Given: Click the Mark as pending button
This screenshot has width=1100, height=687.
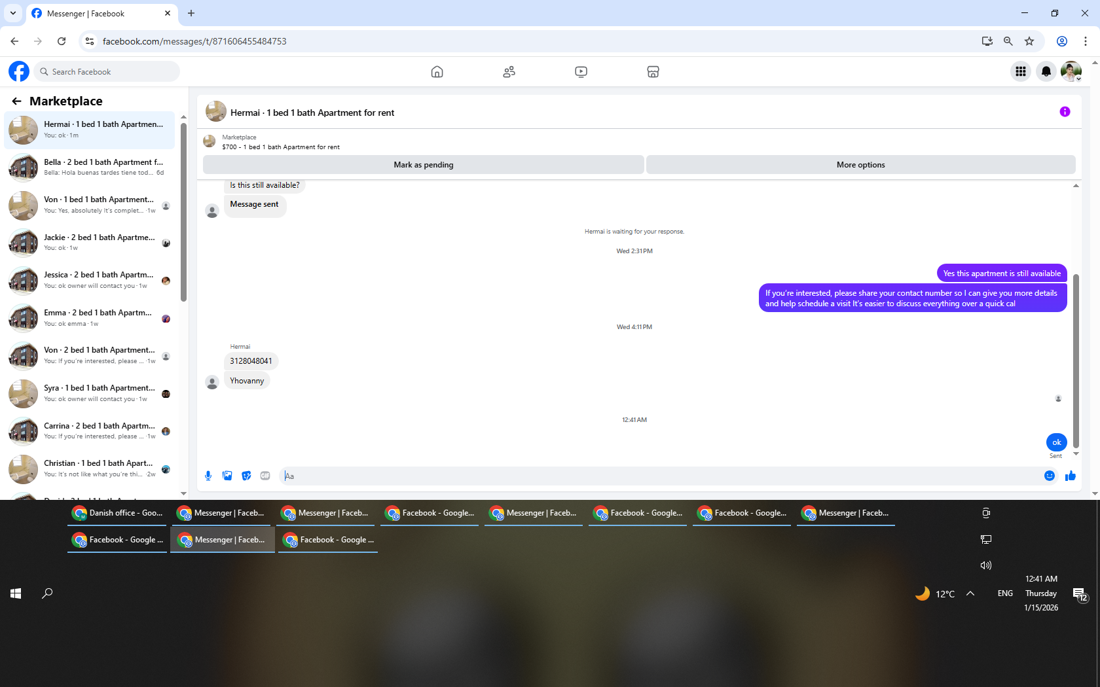Looking at the screenshot, I should tap(423, 165).
